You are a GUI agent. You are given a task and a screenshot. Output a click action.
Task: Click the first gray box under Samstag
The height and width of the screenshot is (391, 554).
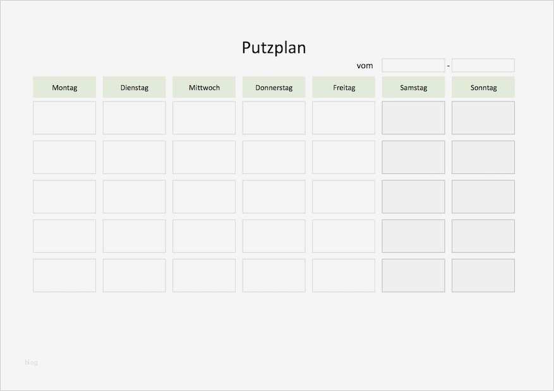coord(413,118)
